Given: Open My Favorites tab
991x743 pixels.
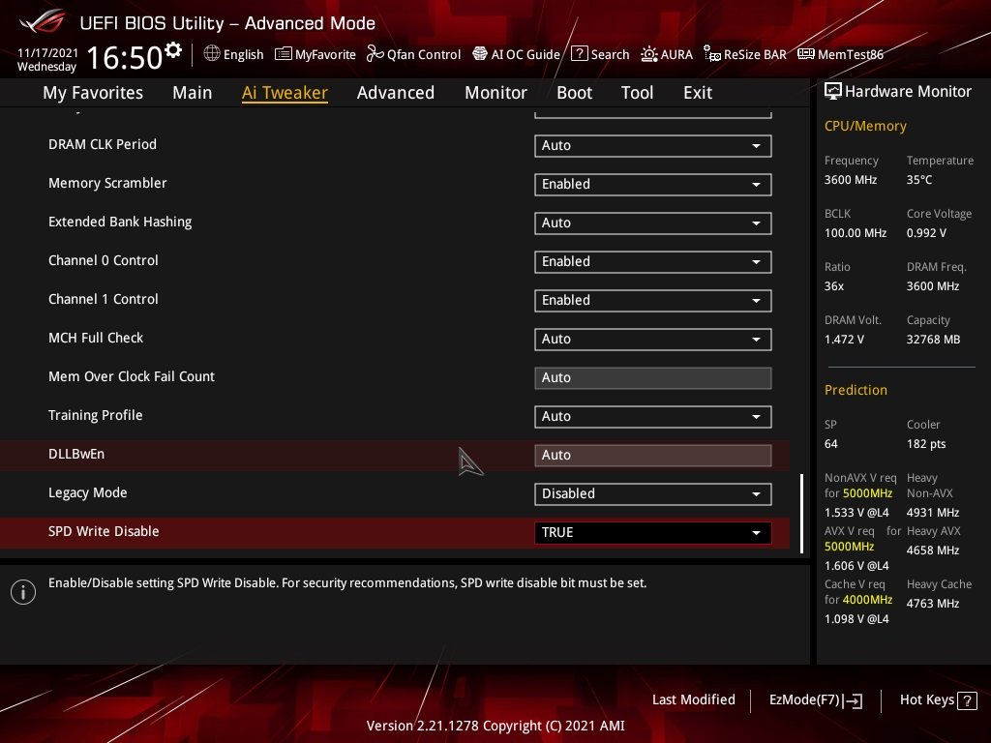Looking at the screenshot, I should [93, 92].
